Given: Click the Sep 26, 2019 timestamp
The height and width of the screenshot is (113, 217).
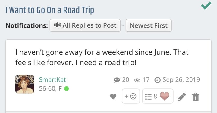Looking at the screenshot, I should pyautogui.click(x=181, y=79).
